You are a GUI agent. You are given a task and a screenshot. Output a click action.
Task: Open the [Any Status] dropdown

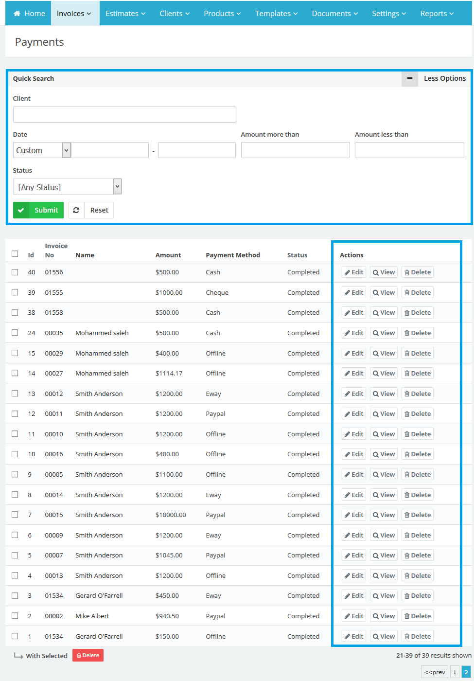coord(67,187)
